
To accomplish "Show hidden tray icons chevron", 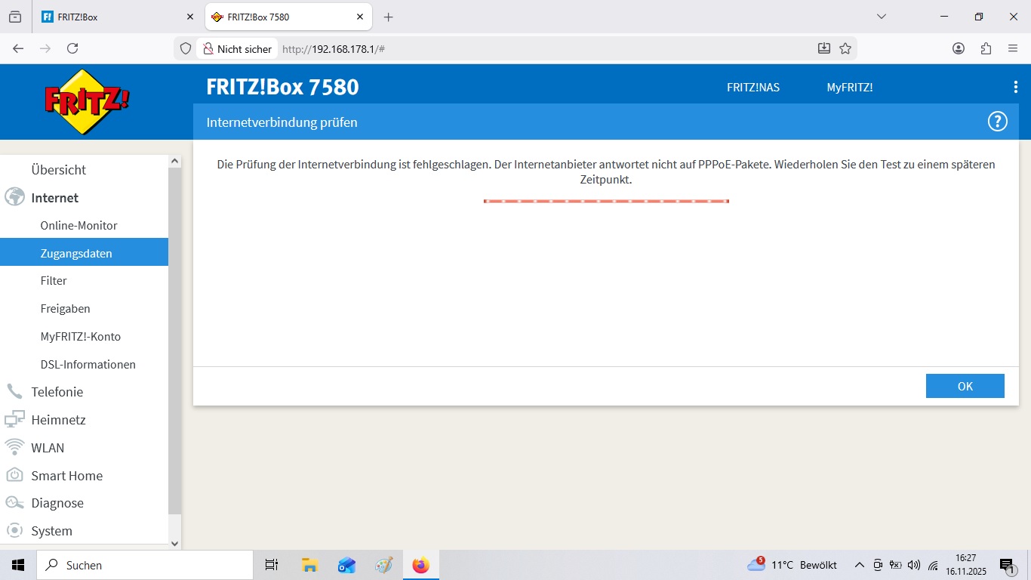I will tap(859, 565).
